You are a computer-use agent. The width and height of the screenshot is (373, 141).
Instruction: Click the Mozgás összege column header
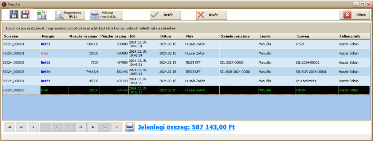pyautogui.click(x=83, y=36)
